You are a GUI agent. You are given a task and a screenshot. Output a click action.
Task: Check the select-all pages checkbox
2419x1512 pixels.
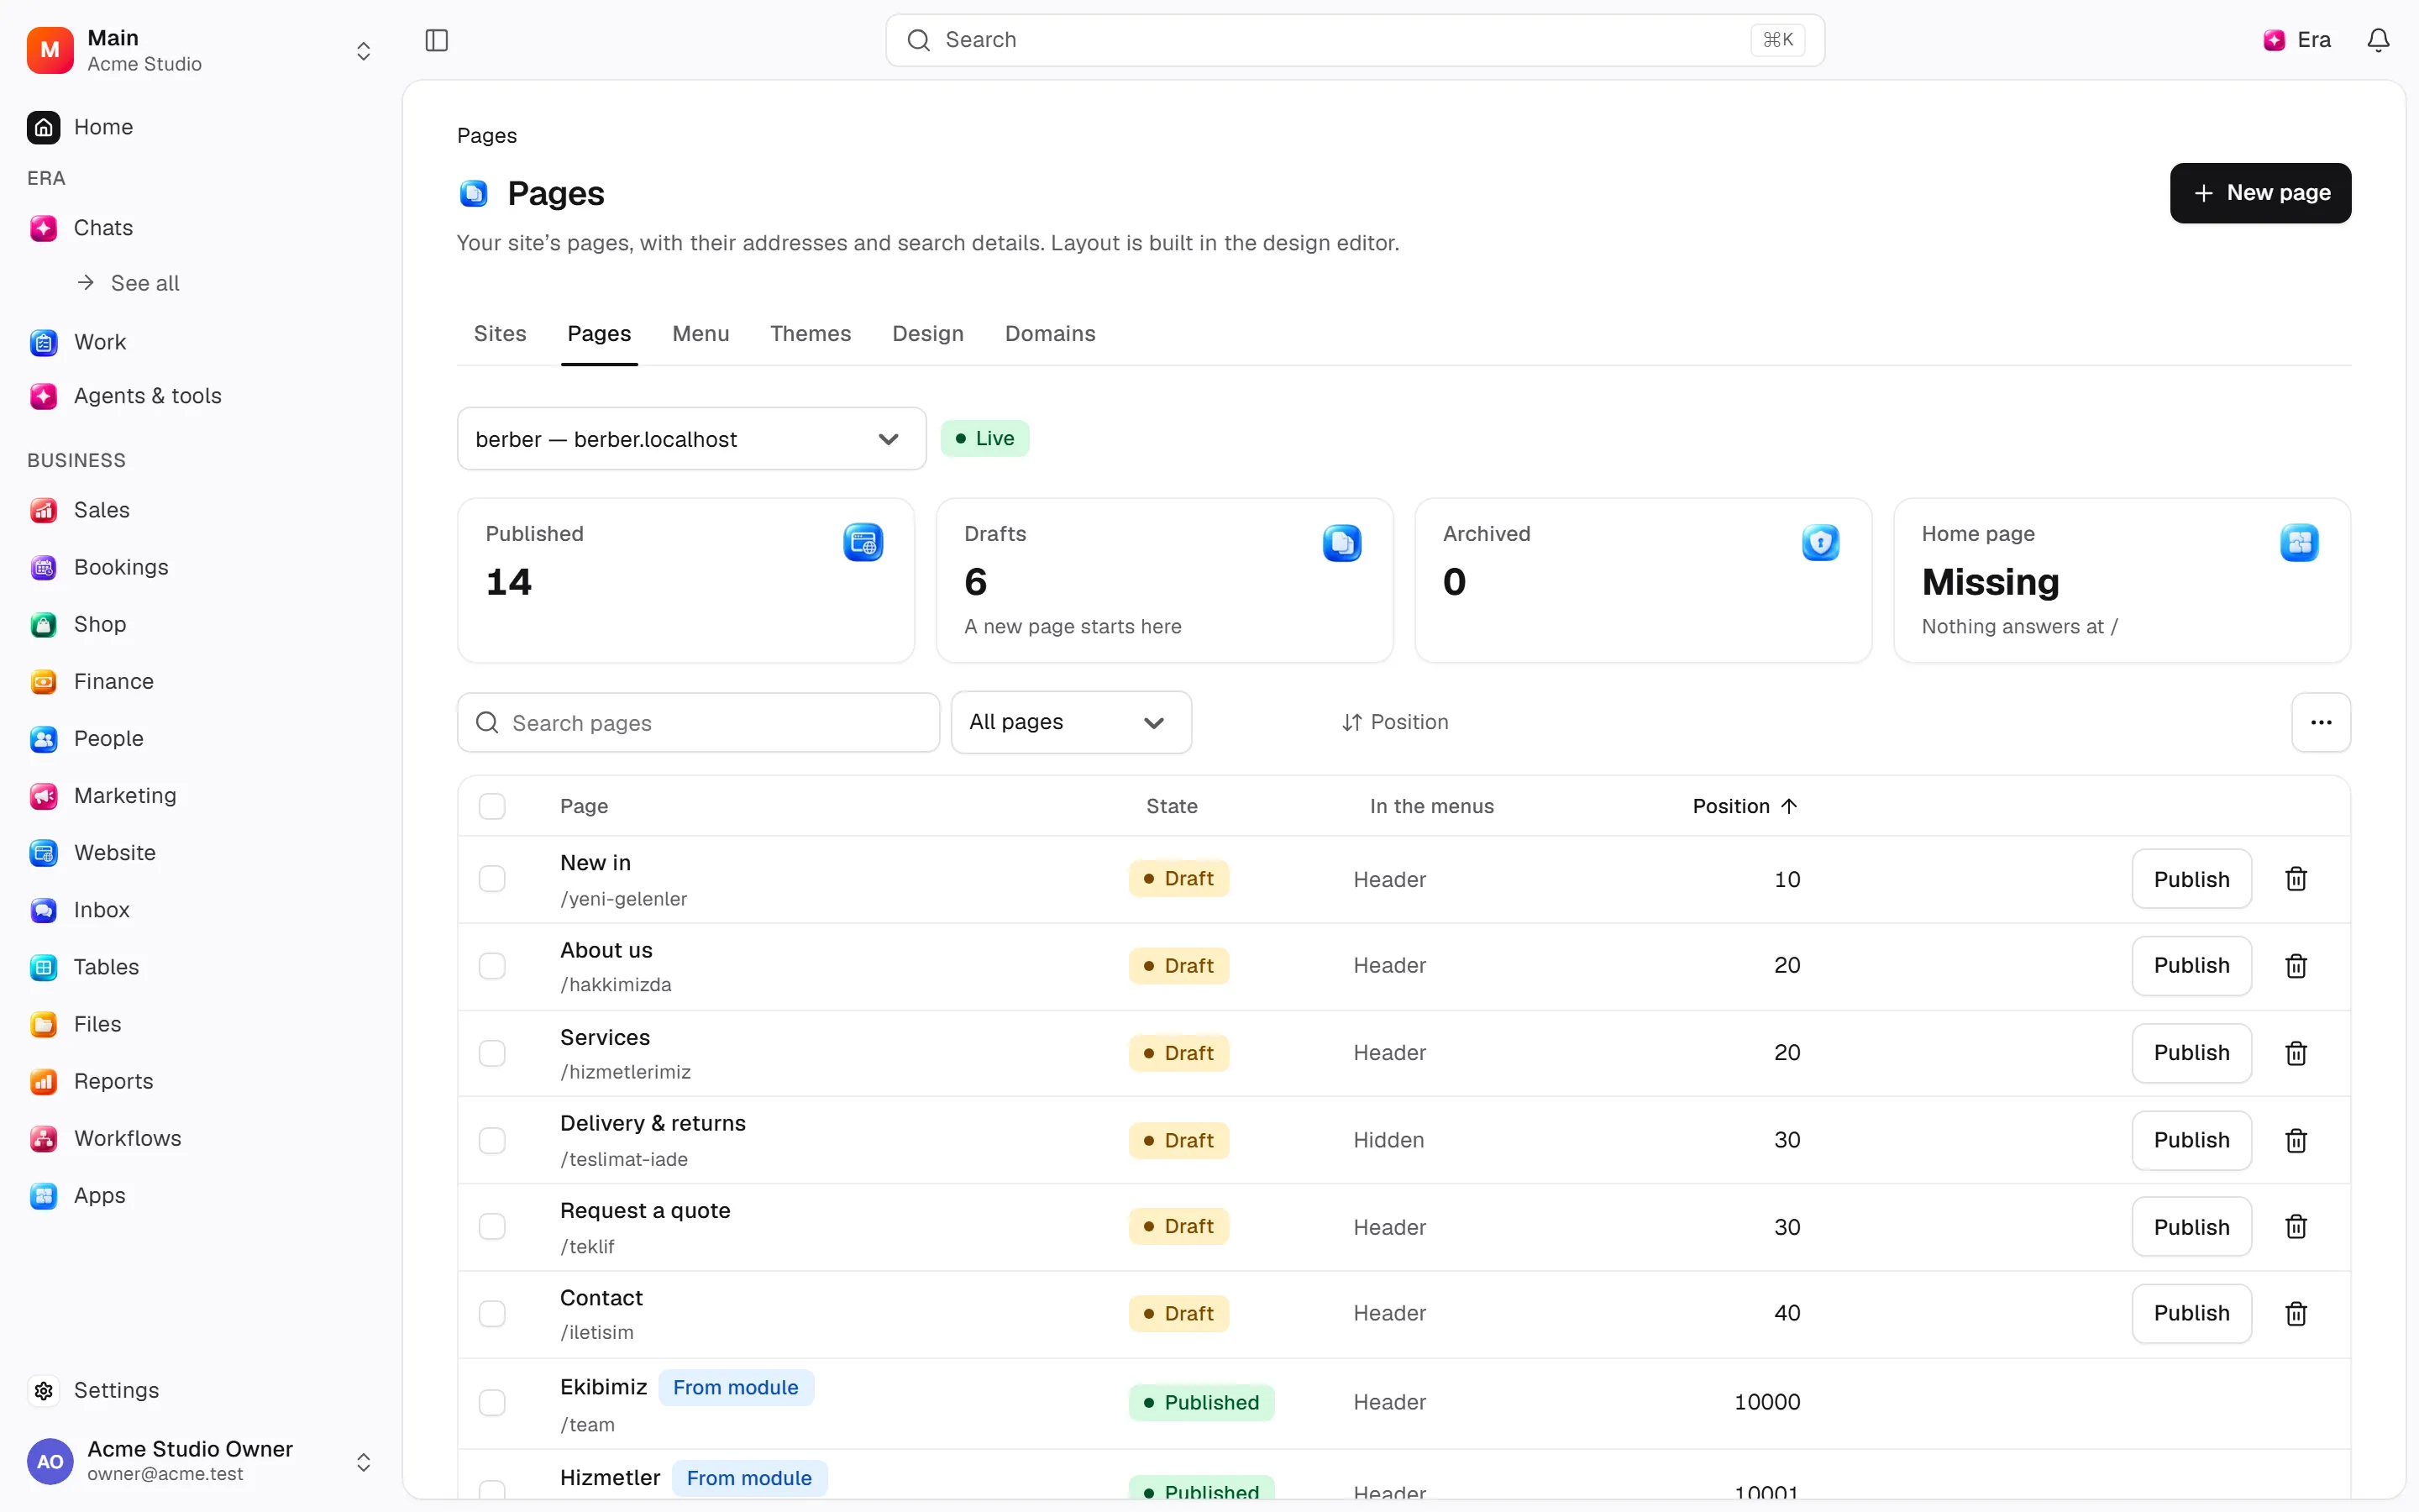click(492, 806)
